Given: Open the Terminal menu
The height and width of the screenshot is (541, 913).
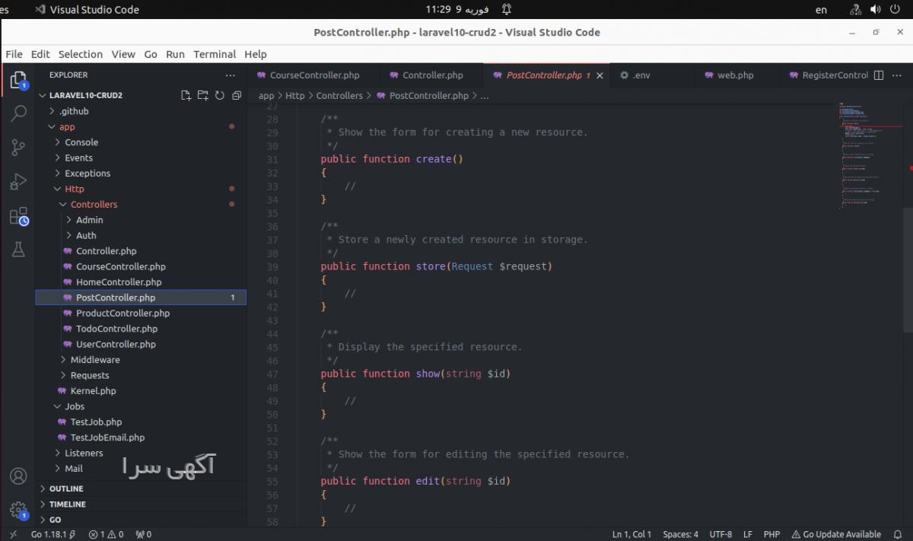Looking at the screenshot, I should (214, 54).
